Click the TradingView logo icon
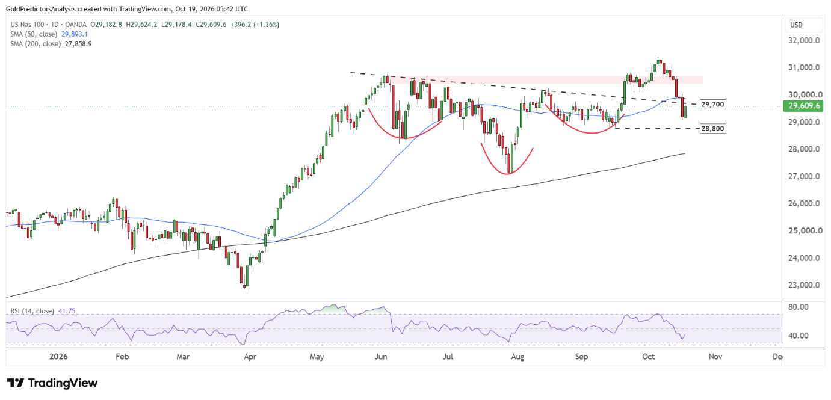This screenshot has height=400, width=831. click(15, 383)
